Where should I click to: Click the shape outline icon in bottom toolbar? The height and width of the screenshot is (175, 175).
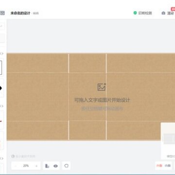point(66,166)
